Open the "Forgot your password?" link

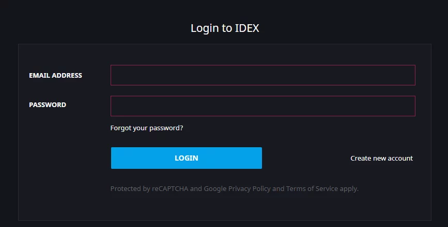coord(147,128)
